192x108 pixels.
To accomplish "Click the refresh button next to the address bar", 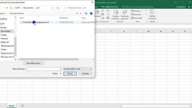I will (58, 8).
